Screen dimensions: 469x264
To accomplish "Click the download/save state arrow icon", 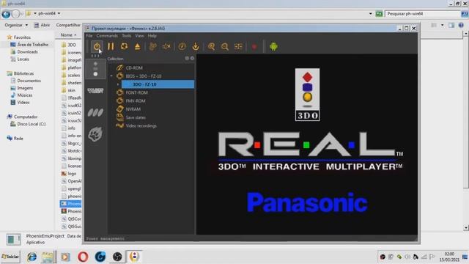I will (196, 46).
